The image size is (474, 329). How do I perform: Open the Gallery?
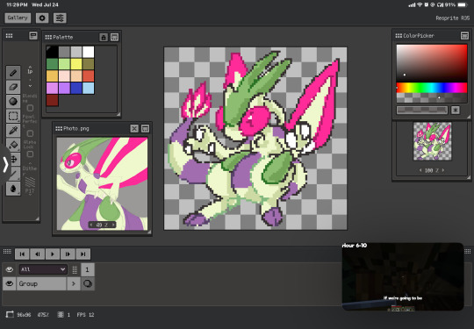(18, 18)
